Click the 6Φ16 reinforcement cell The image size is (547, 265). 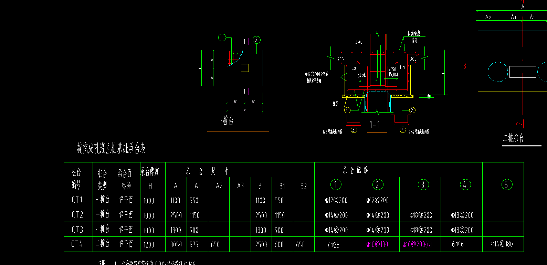pyautogui.click(x=457, y=244)
